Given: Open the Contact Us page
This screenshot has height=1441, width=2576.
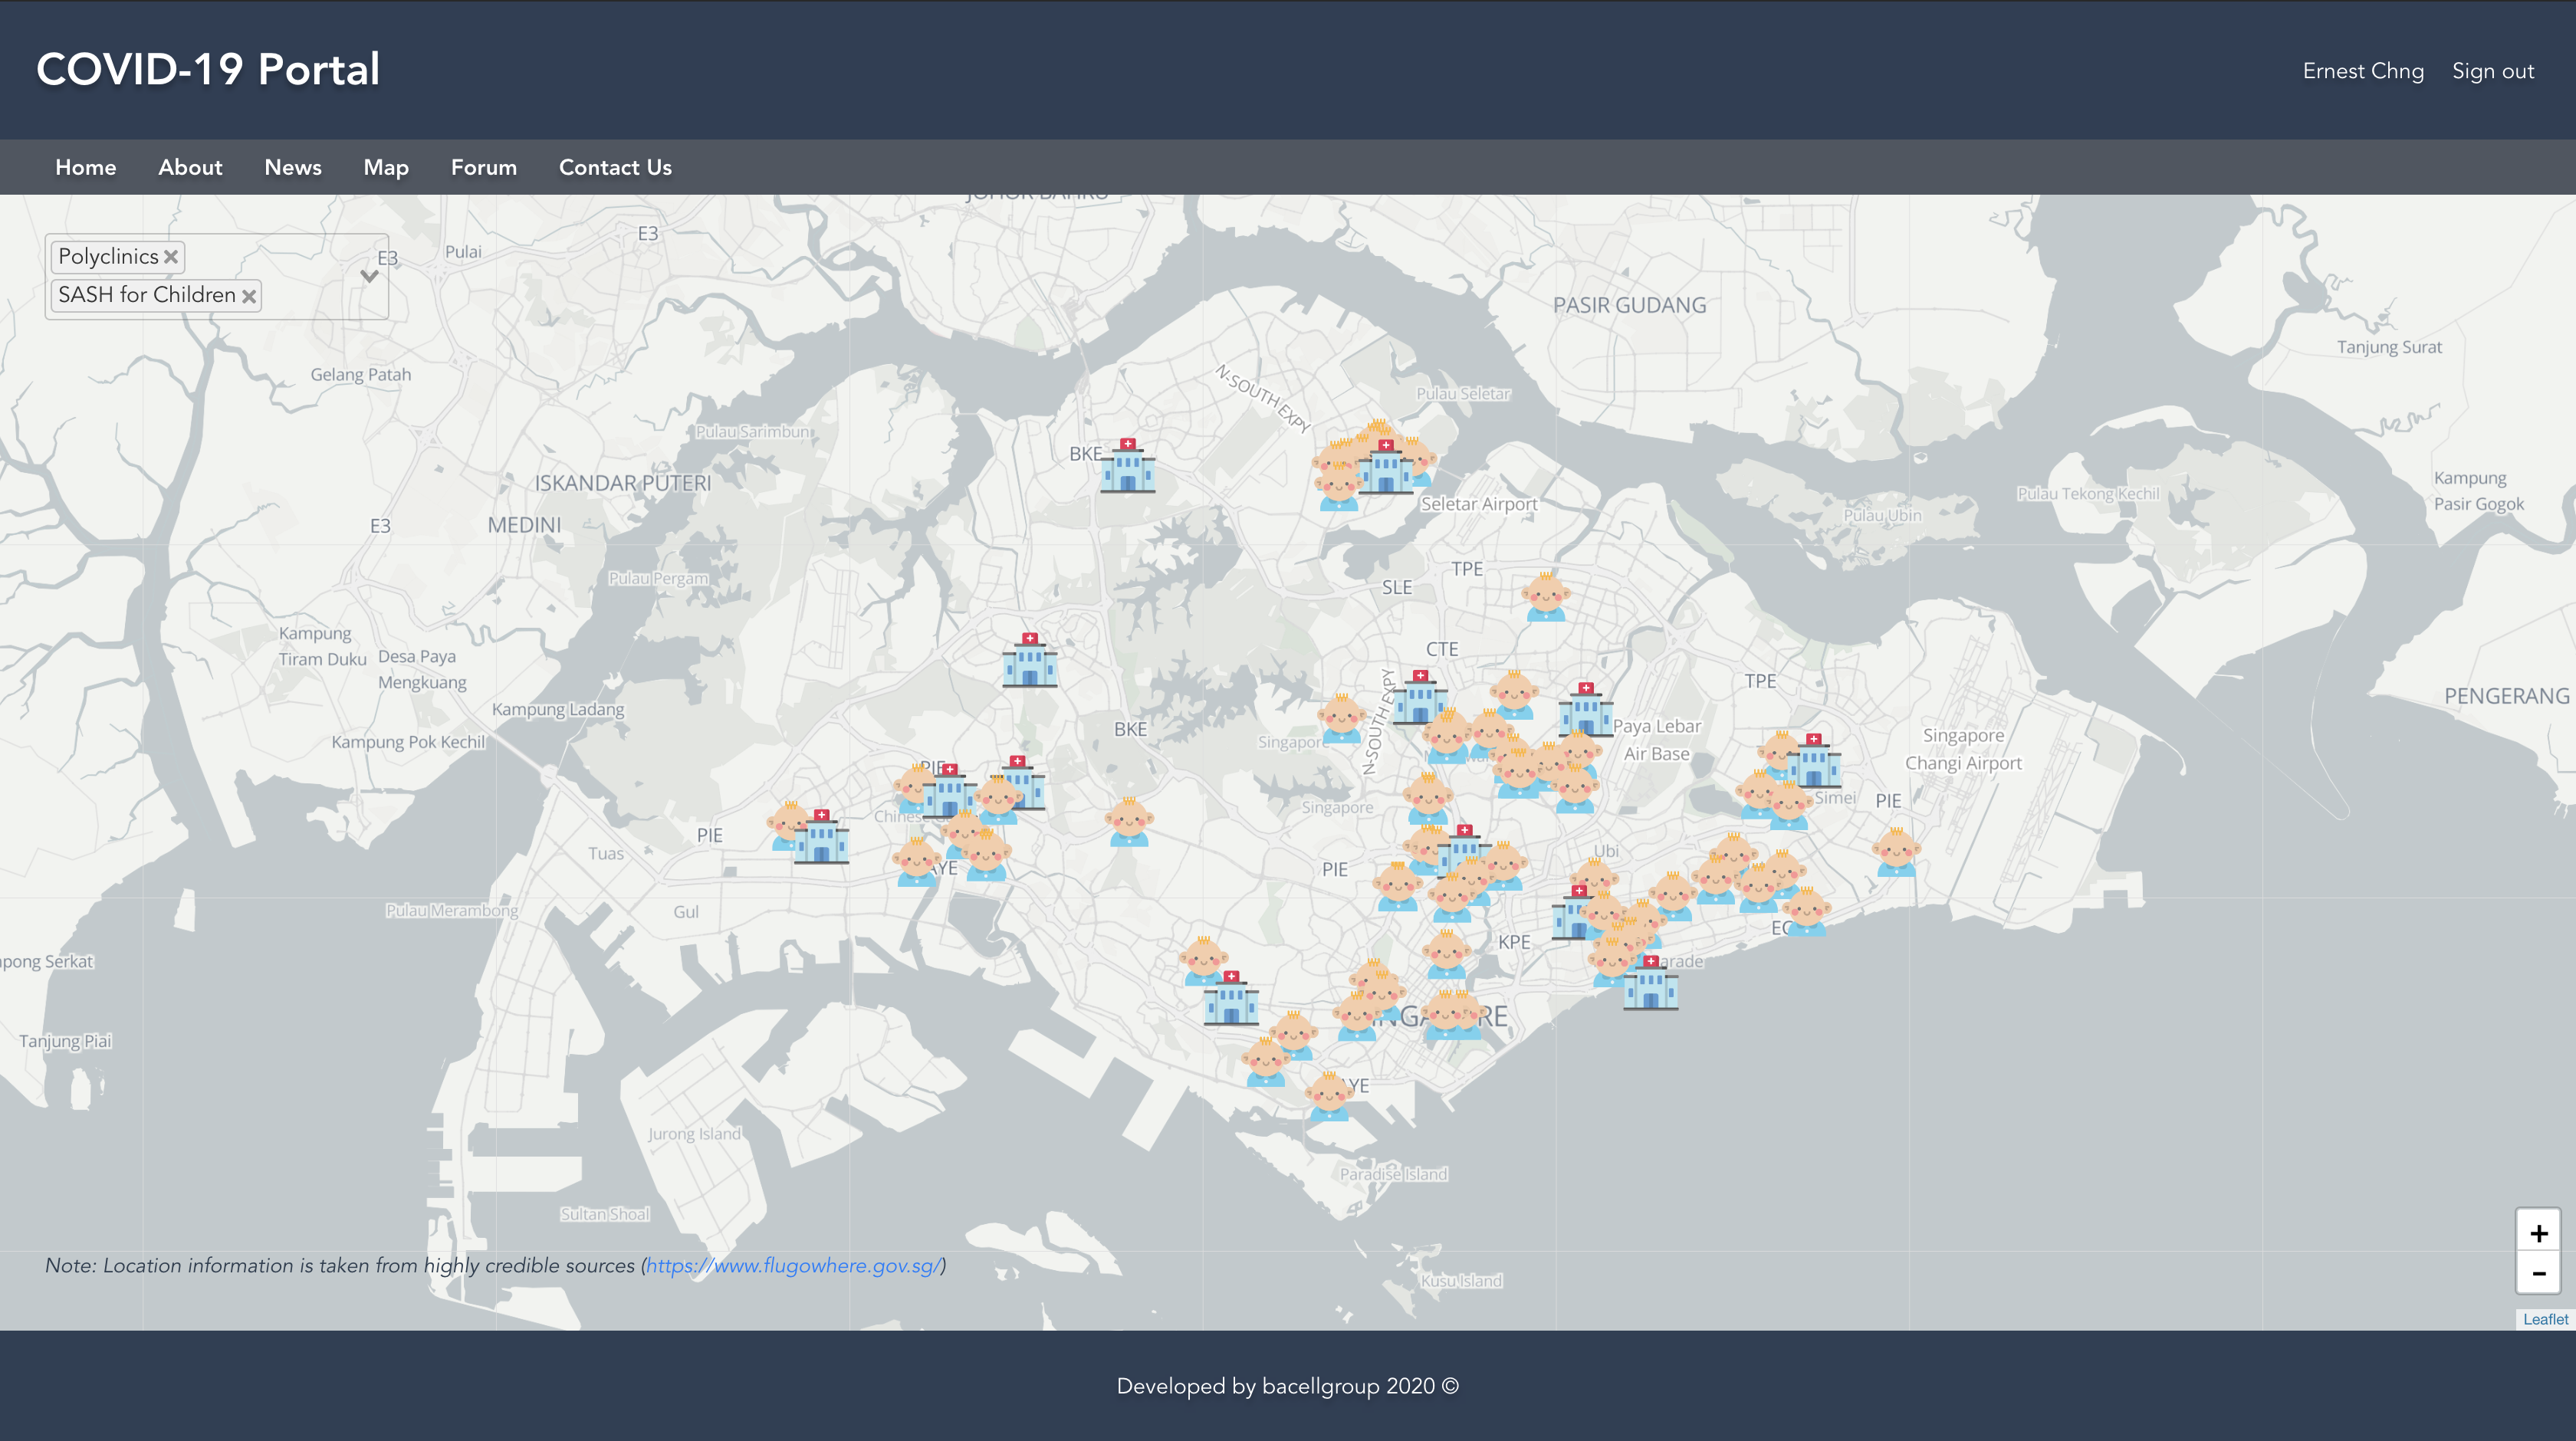Looking at the screenshot, I should pyautogui.click(x=615, y=167).
